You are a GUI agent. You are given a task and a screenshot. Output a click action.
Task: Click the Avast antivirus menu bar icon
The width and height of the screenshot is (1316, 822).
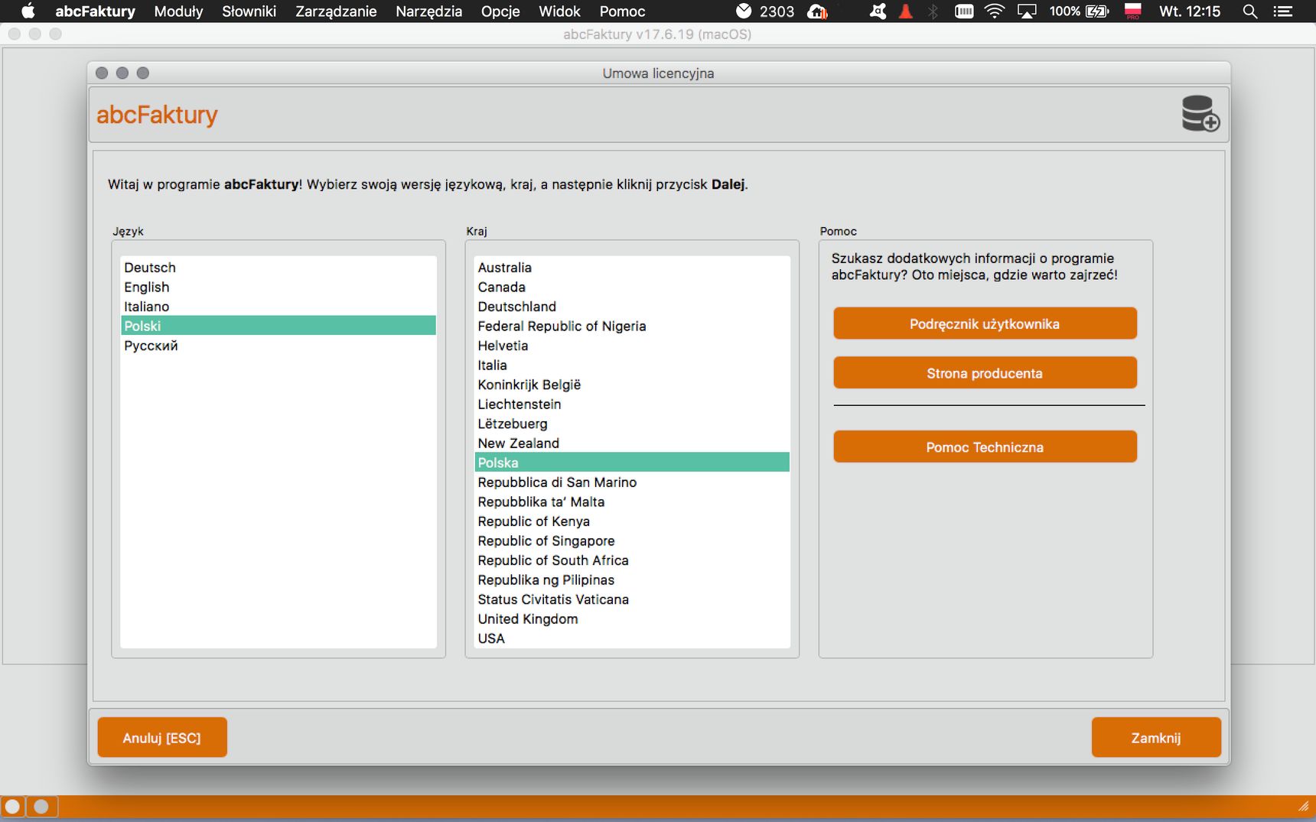point(878,11)
